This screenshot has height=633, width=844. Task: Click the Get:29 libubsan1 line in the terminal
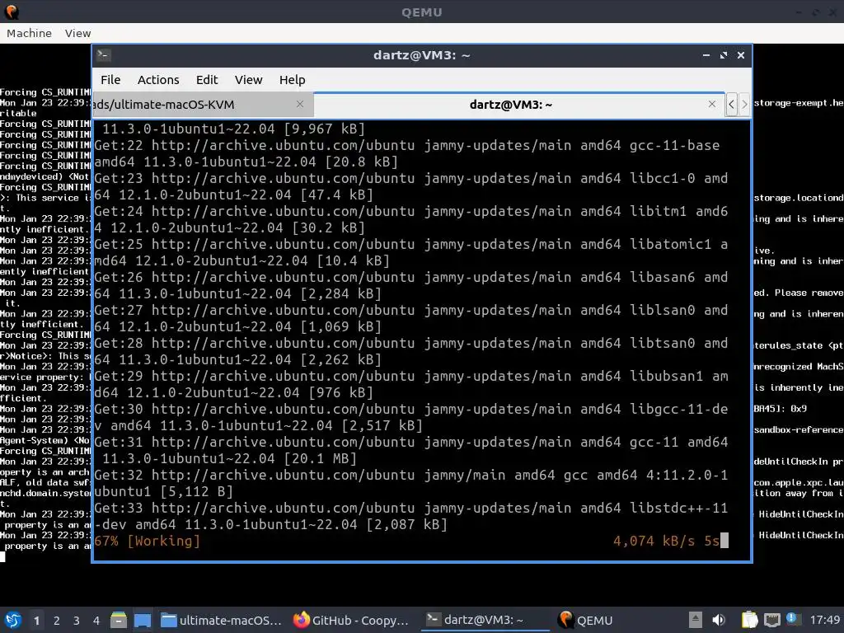coord(411,384)
